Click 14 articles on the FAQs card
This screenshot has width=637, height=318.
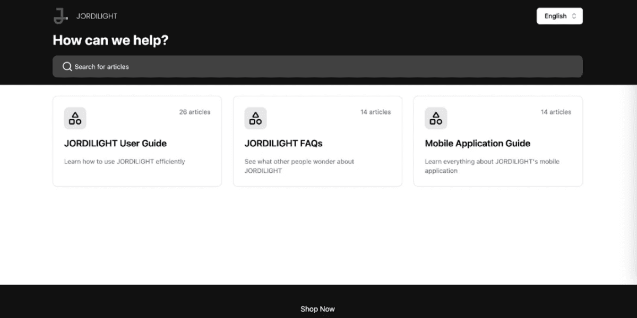pos(375,112)
